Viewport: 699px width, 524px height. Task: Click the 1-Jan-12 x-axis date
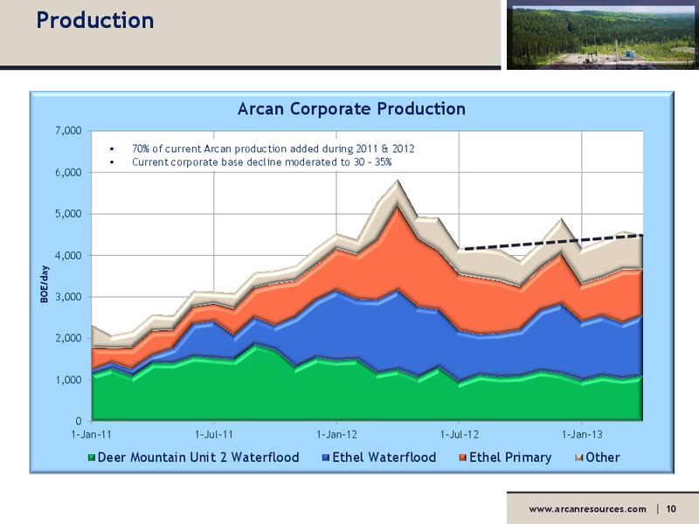point(336,434)
